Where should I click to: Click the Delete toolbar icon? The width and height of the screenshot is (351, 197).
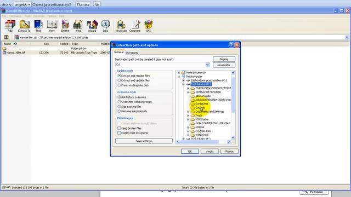click(65, 26)
